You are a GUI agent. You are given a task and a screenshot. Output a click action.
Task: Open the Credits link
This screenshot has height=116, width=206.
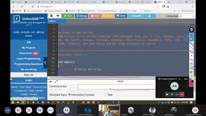(x=24, y=94)
